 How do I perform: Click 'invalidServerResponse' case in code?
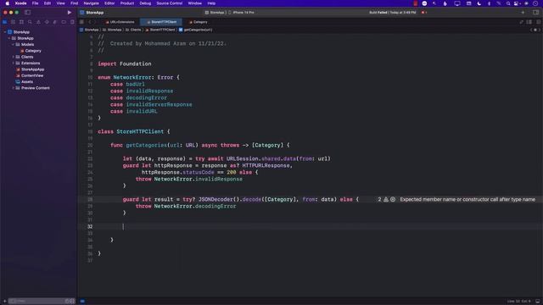(x=159, y=104)
